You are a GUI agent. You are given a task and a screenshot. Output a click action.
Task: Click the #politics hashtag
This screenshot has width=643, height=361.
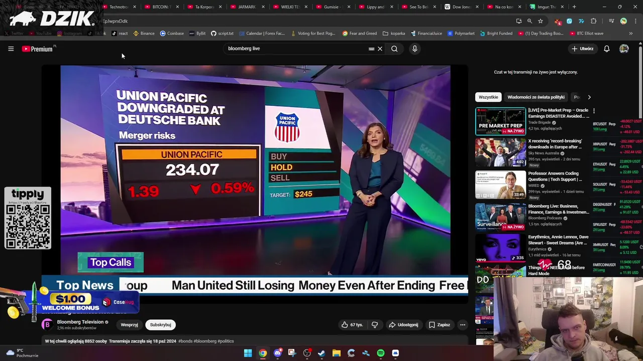point(226,341)
